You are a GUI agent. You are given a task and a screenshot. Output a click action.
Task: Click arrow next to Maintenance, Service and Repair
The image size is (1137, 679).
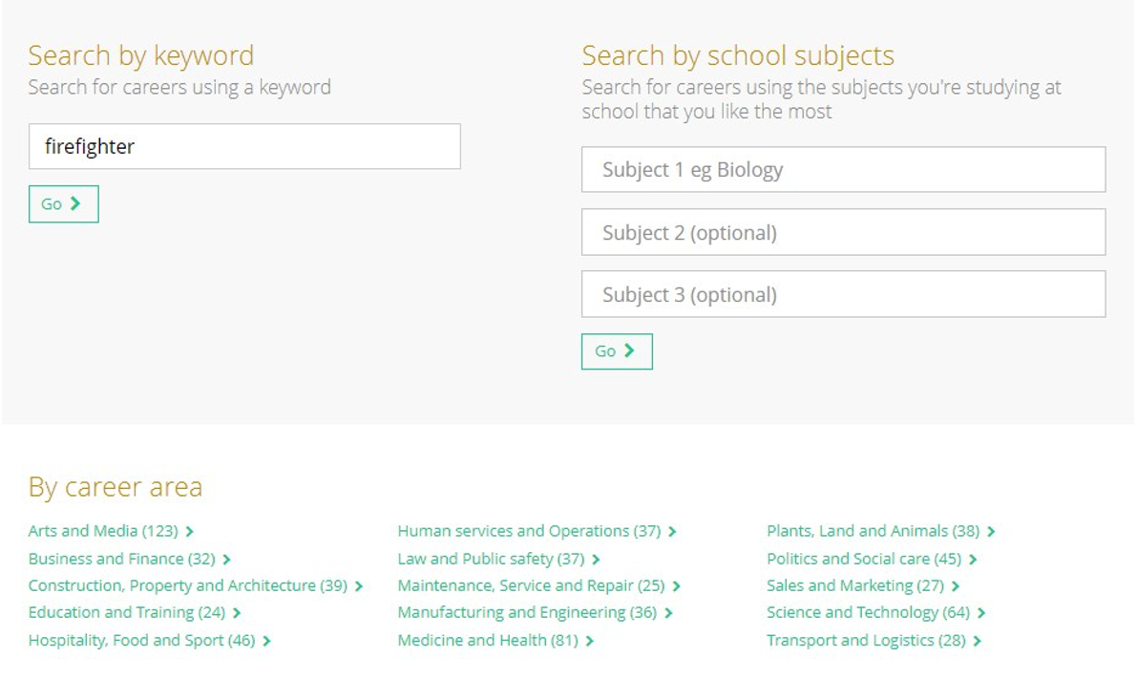677,586
